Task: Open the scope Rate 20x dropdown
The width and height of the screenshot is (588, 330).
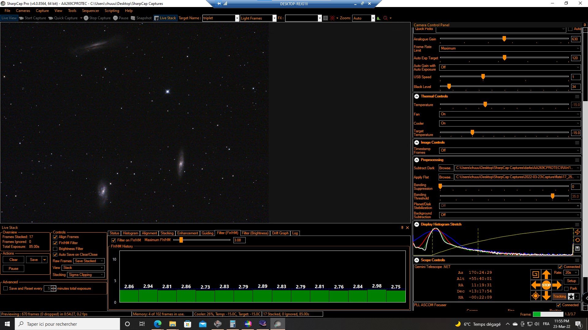Action: (571, 273)
